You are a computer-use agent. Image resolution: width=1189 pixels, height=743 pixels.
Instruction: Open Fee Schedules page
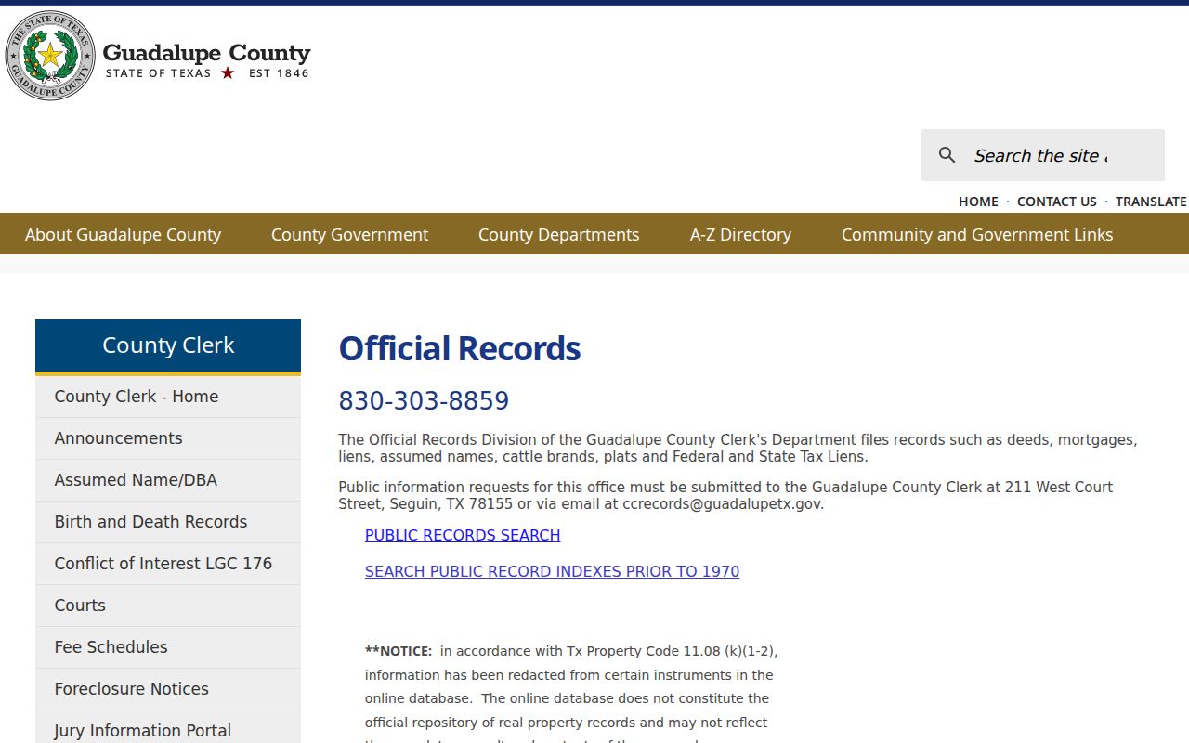168,647
